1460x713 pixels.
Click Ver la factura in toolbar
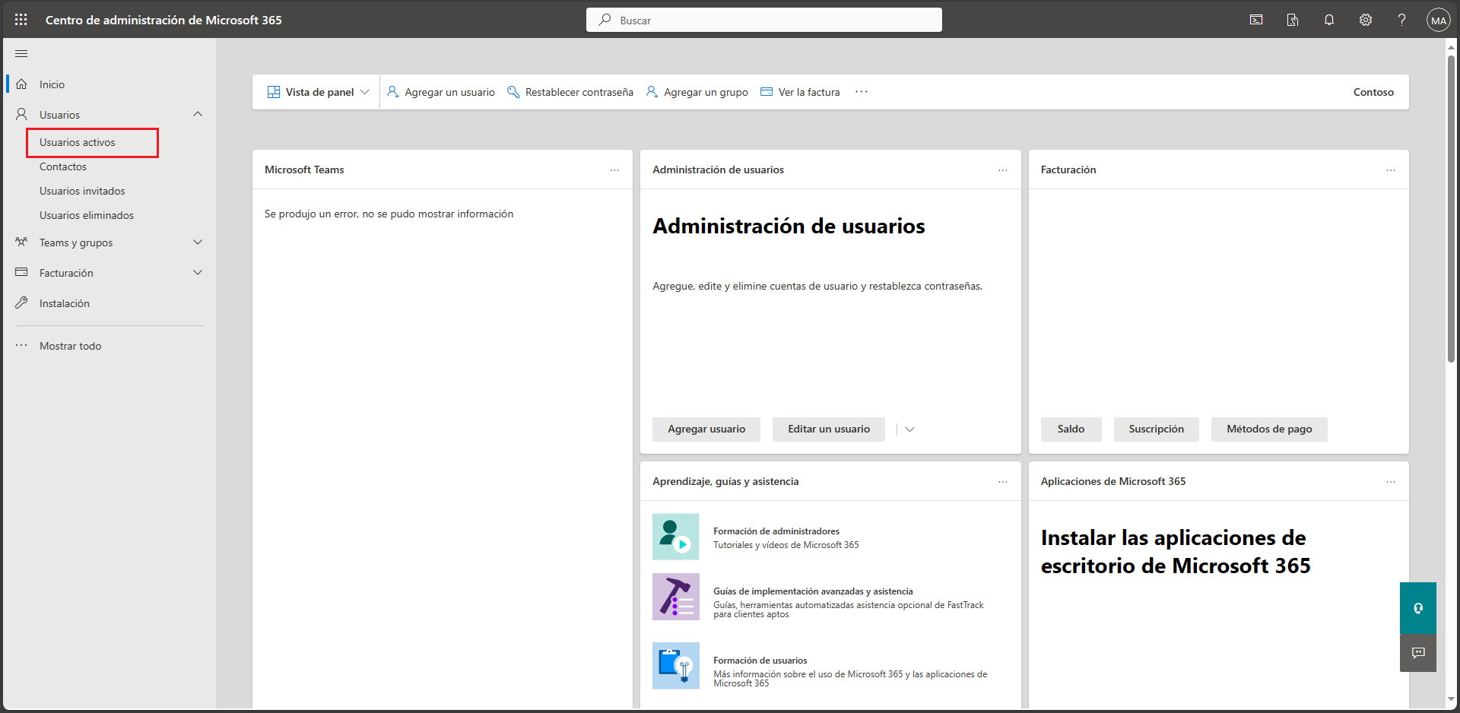[801, 92]
